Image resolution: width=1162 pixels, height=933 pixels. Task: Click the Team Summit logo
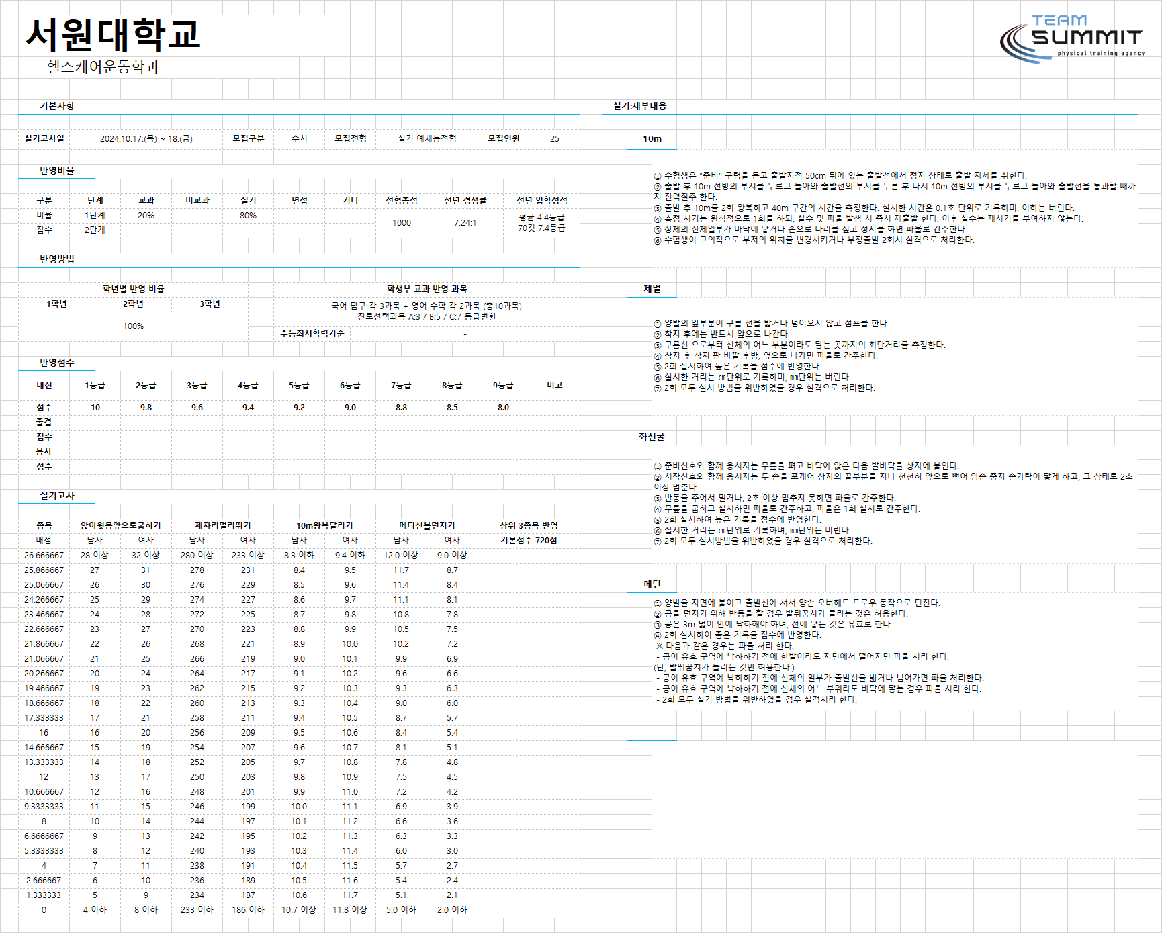coord(1071,40)
